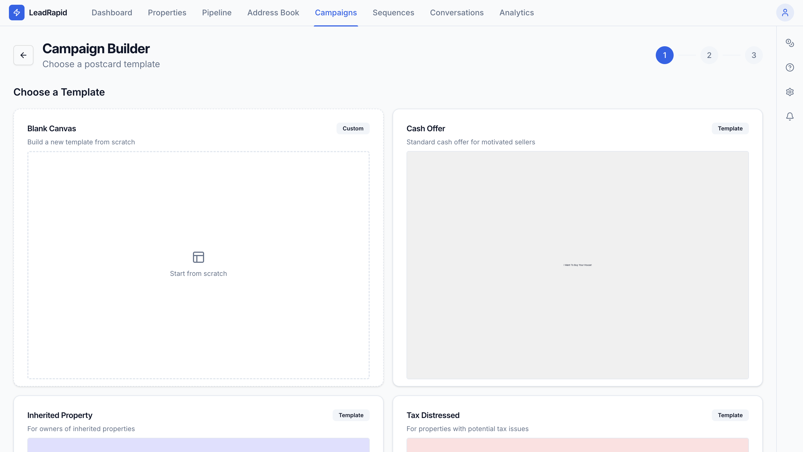Click the Template badge on Cash Offer
The image size is (803, 452).
coord(731,128)
